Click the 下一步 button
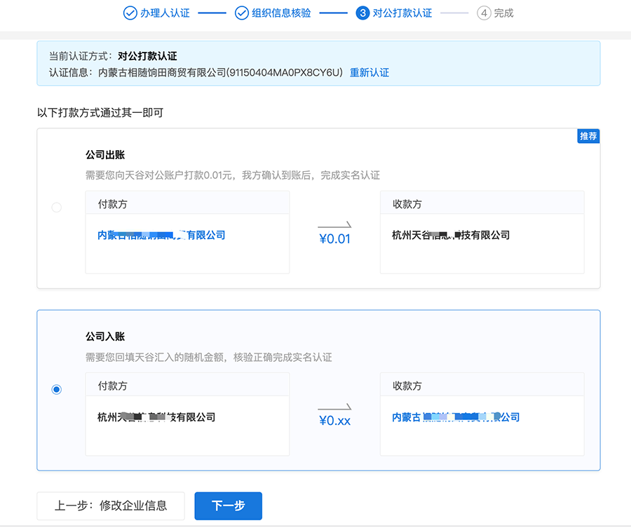This screenshot has width=631, height=528. [x=228, y=506]
